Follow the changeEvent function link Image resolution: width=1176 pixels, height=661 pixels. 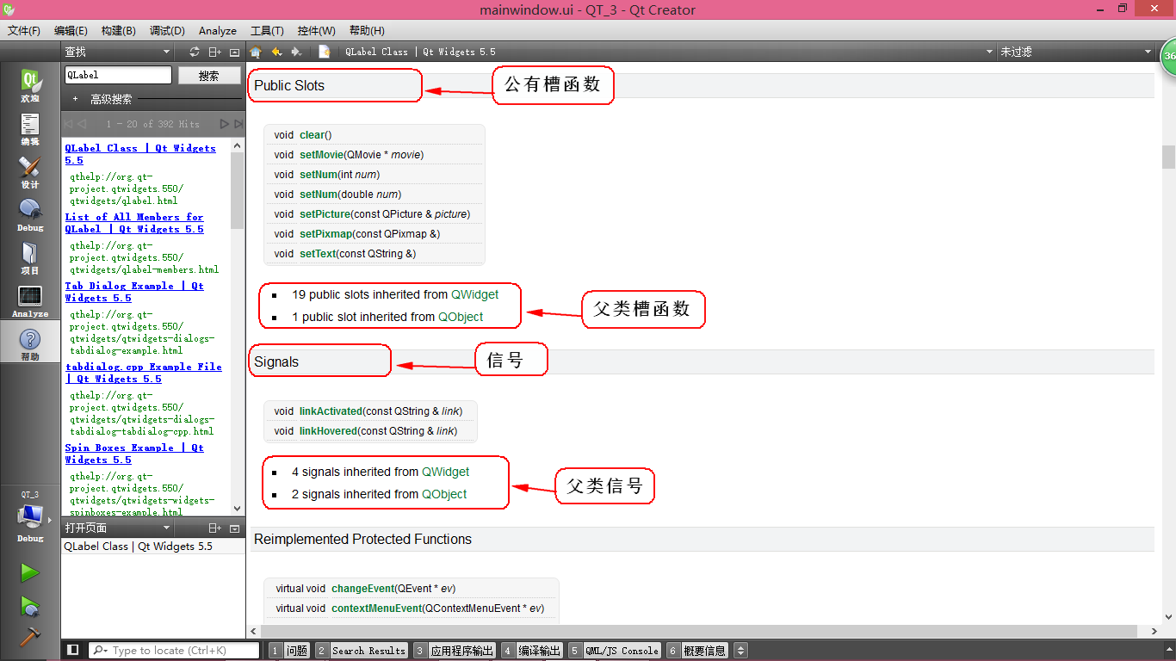363,589
